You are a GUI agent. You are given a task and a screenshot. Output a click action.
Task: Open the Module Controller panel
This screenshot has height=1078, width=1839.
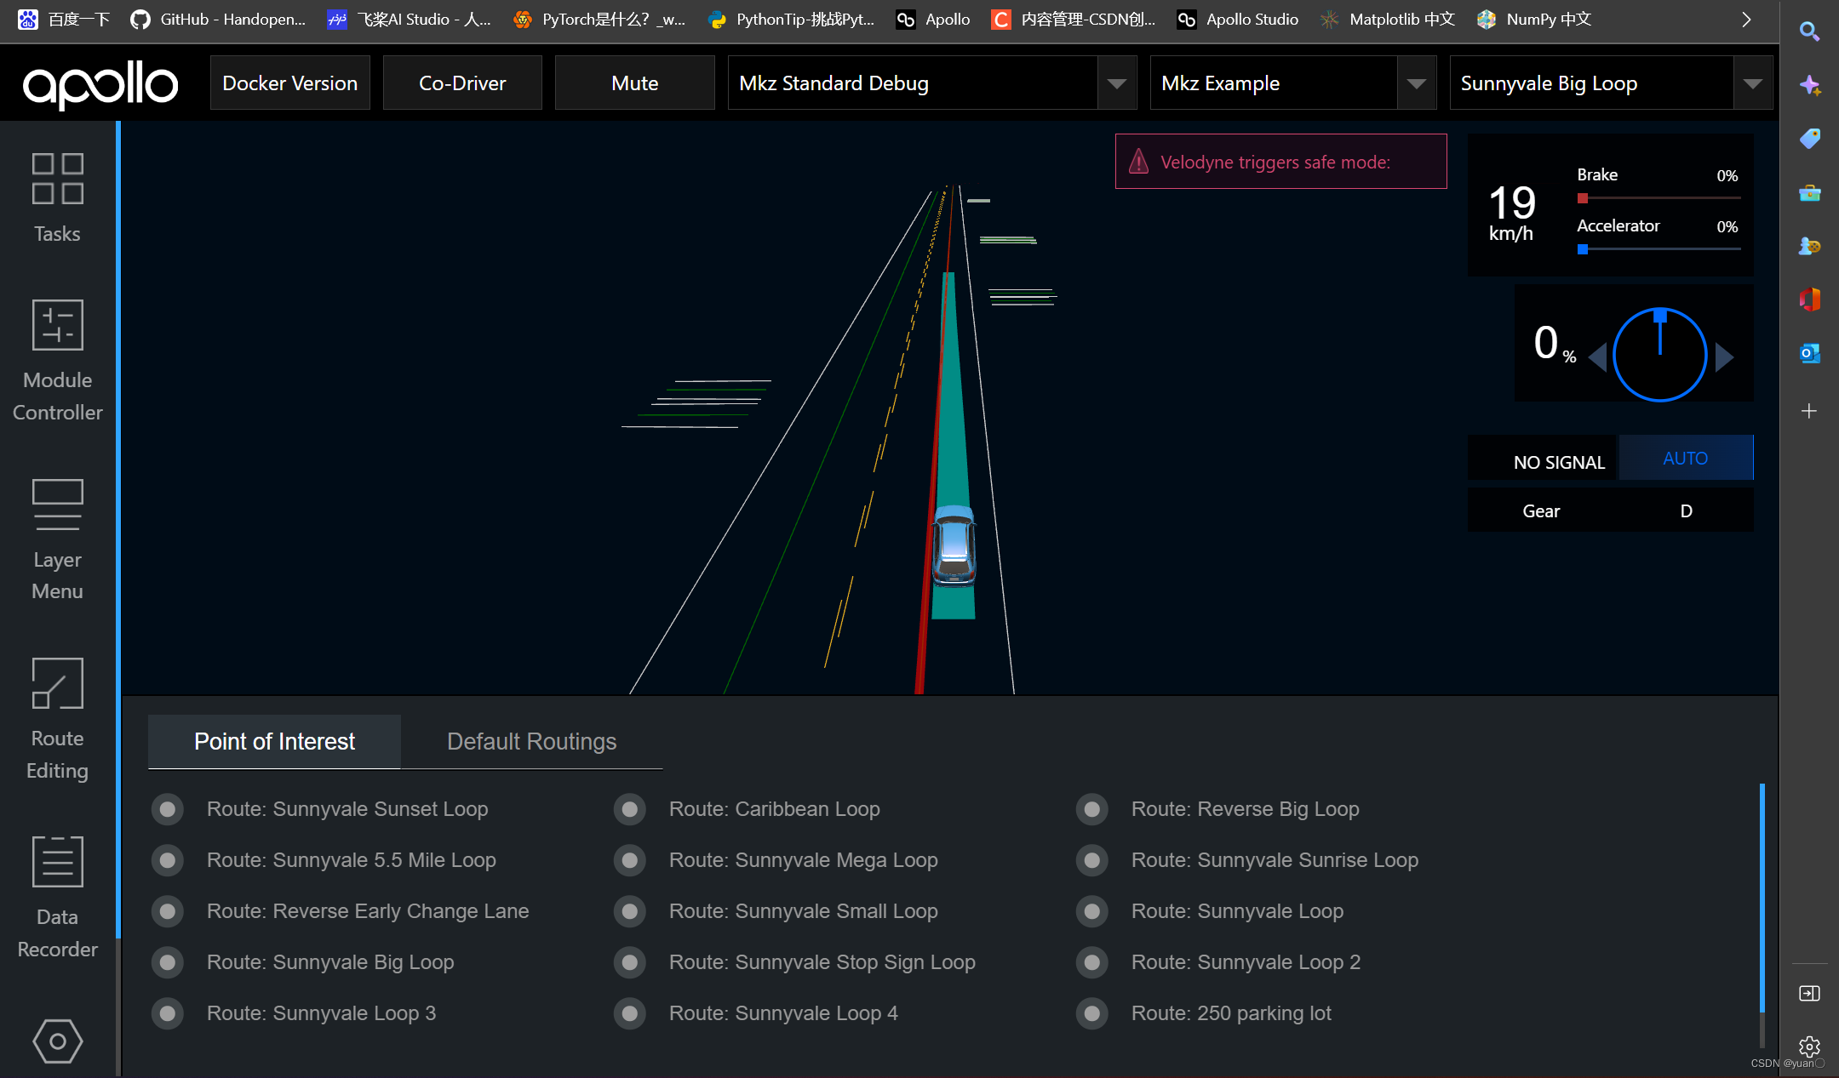point(57,325)
